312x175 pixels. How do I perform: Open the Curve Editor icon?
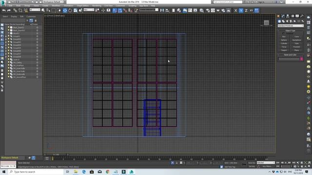(x=190, y=10)
